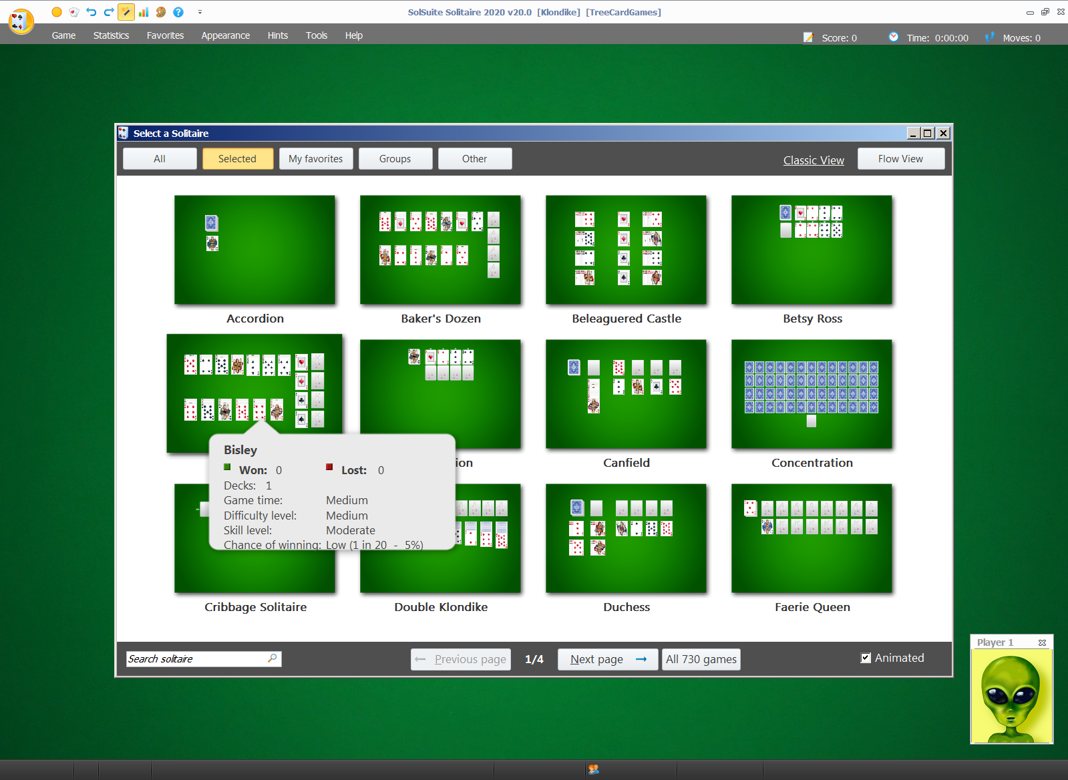Screen dimensions: 1068x780
Task: Click the Double Klondike label
Action: (x=441, y=607)
